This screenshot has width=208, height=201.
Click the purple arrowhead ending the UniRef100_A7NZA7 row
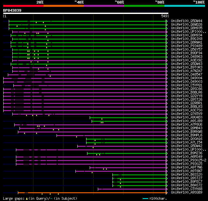(167, 71)
